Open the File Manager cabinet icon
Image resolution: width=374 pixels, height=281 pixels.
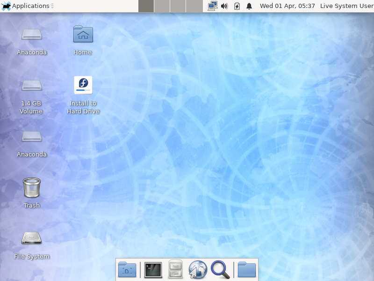click(x=175, y=270)
